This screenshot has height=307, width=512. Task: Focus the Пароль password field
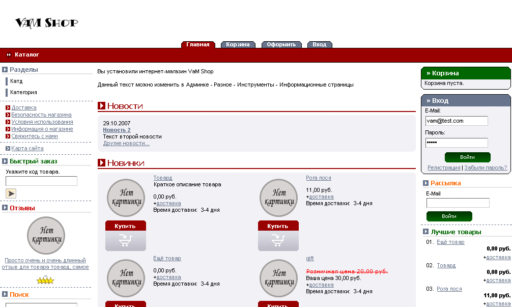pos(457,143)
